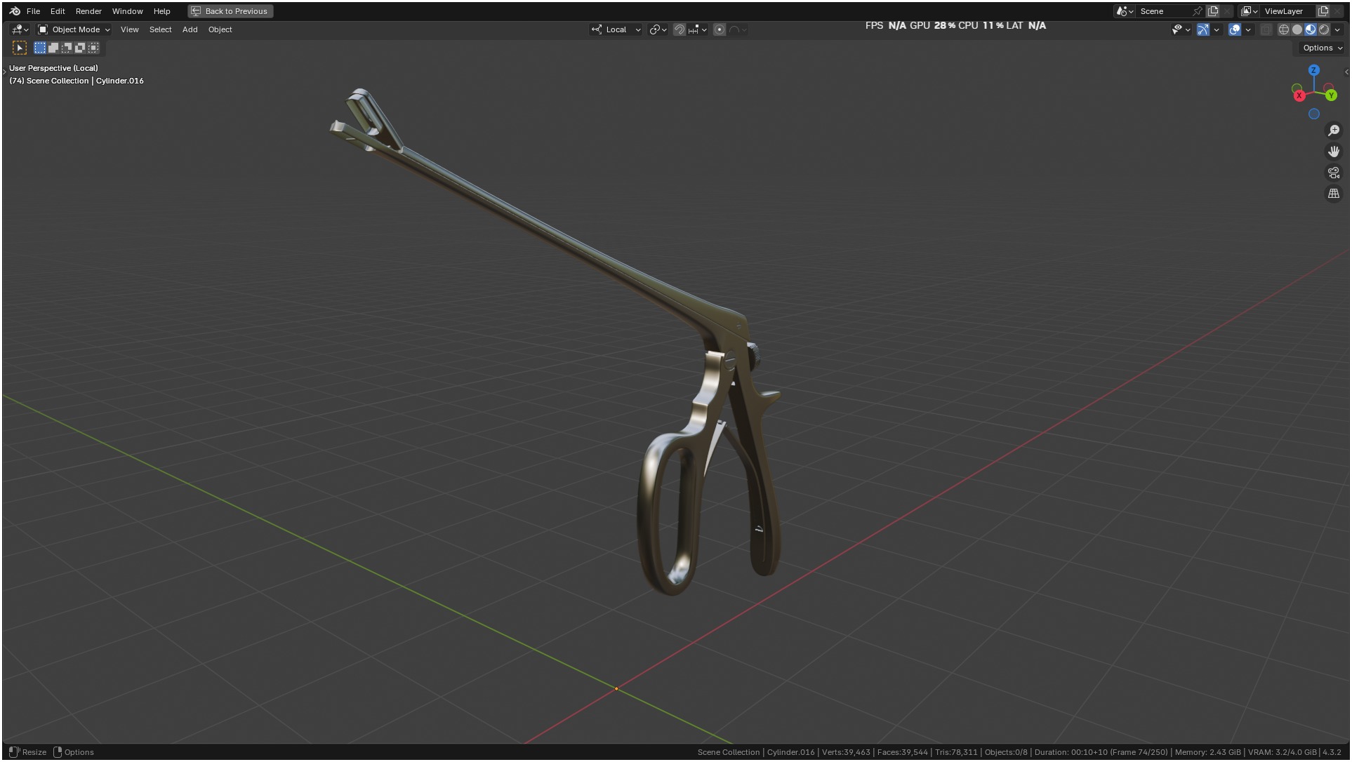Open selectability and visibility dropdown

(1181, 29)
